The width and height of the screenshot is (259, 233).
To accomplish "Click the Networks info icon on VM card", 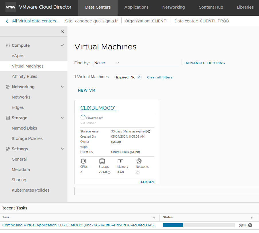I will point(138,173).
